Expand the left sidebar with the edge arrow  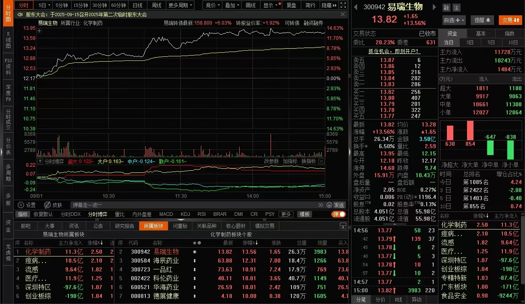pyautogui.click(x=1, y=151)
